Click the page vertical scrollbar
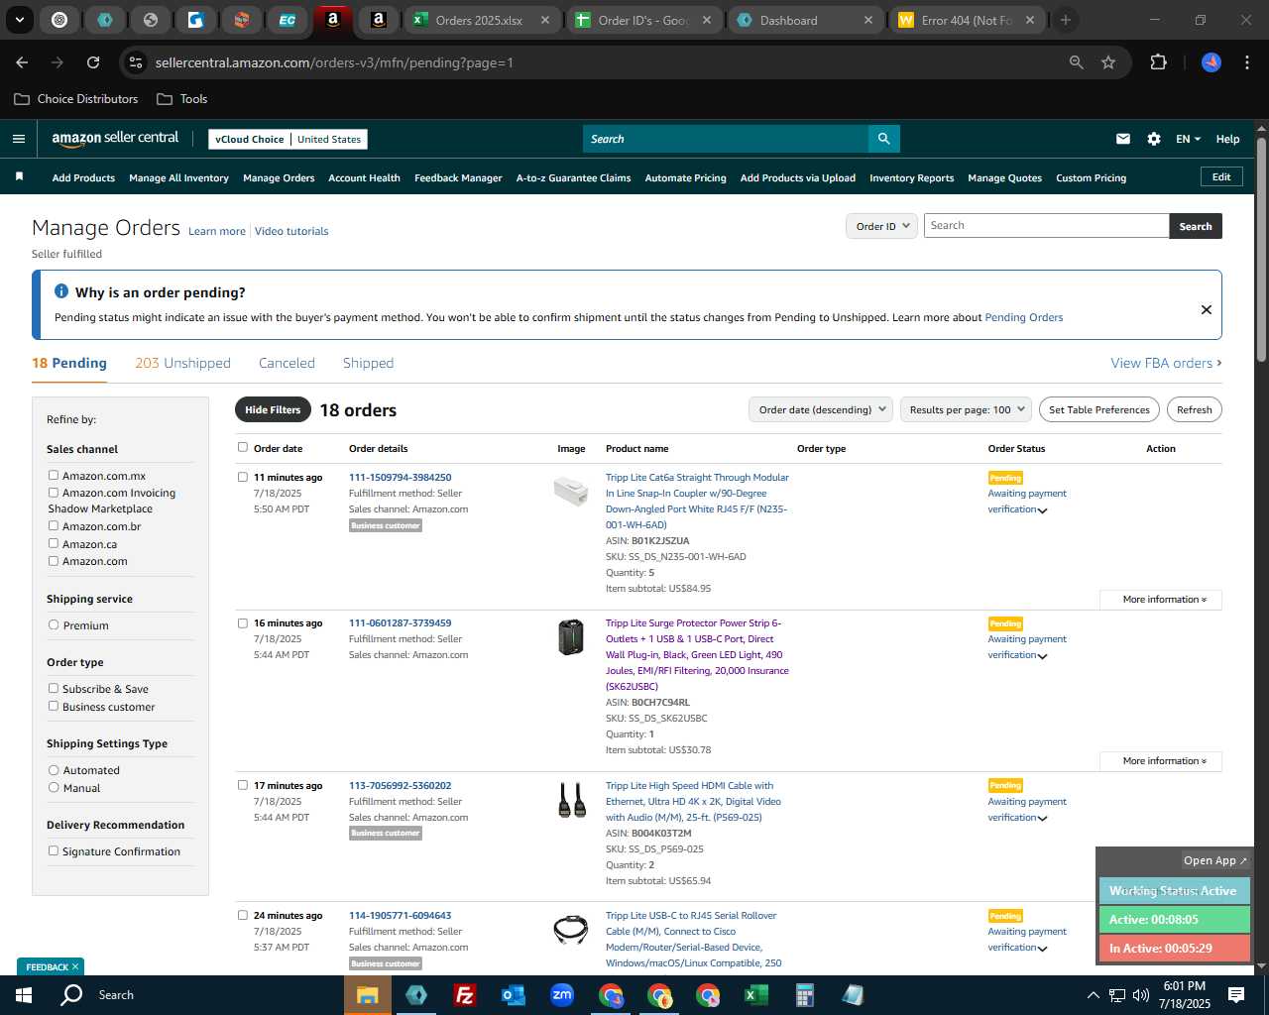This screenshot has width=1269, height=1015. pyautogui.click(x=1261, y=251)
